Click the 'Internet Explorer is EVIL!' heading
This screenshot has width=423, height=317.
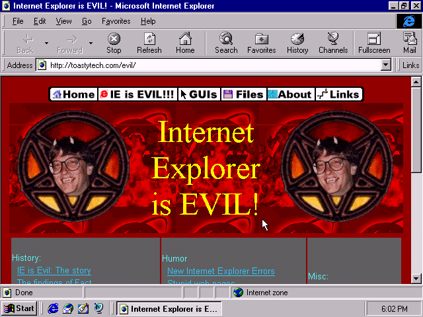click(x=206, y=168)
